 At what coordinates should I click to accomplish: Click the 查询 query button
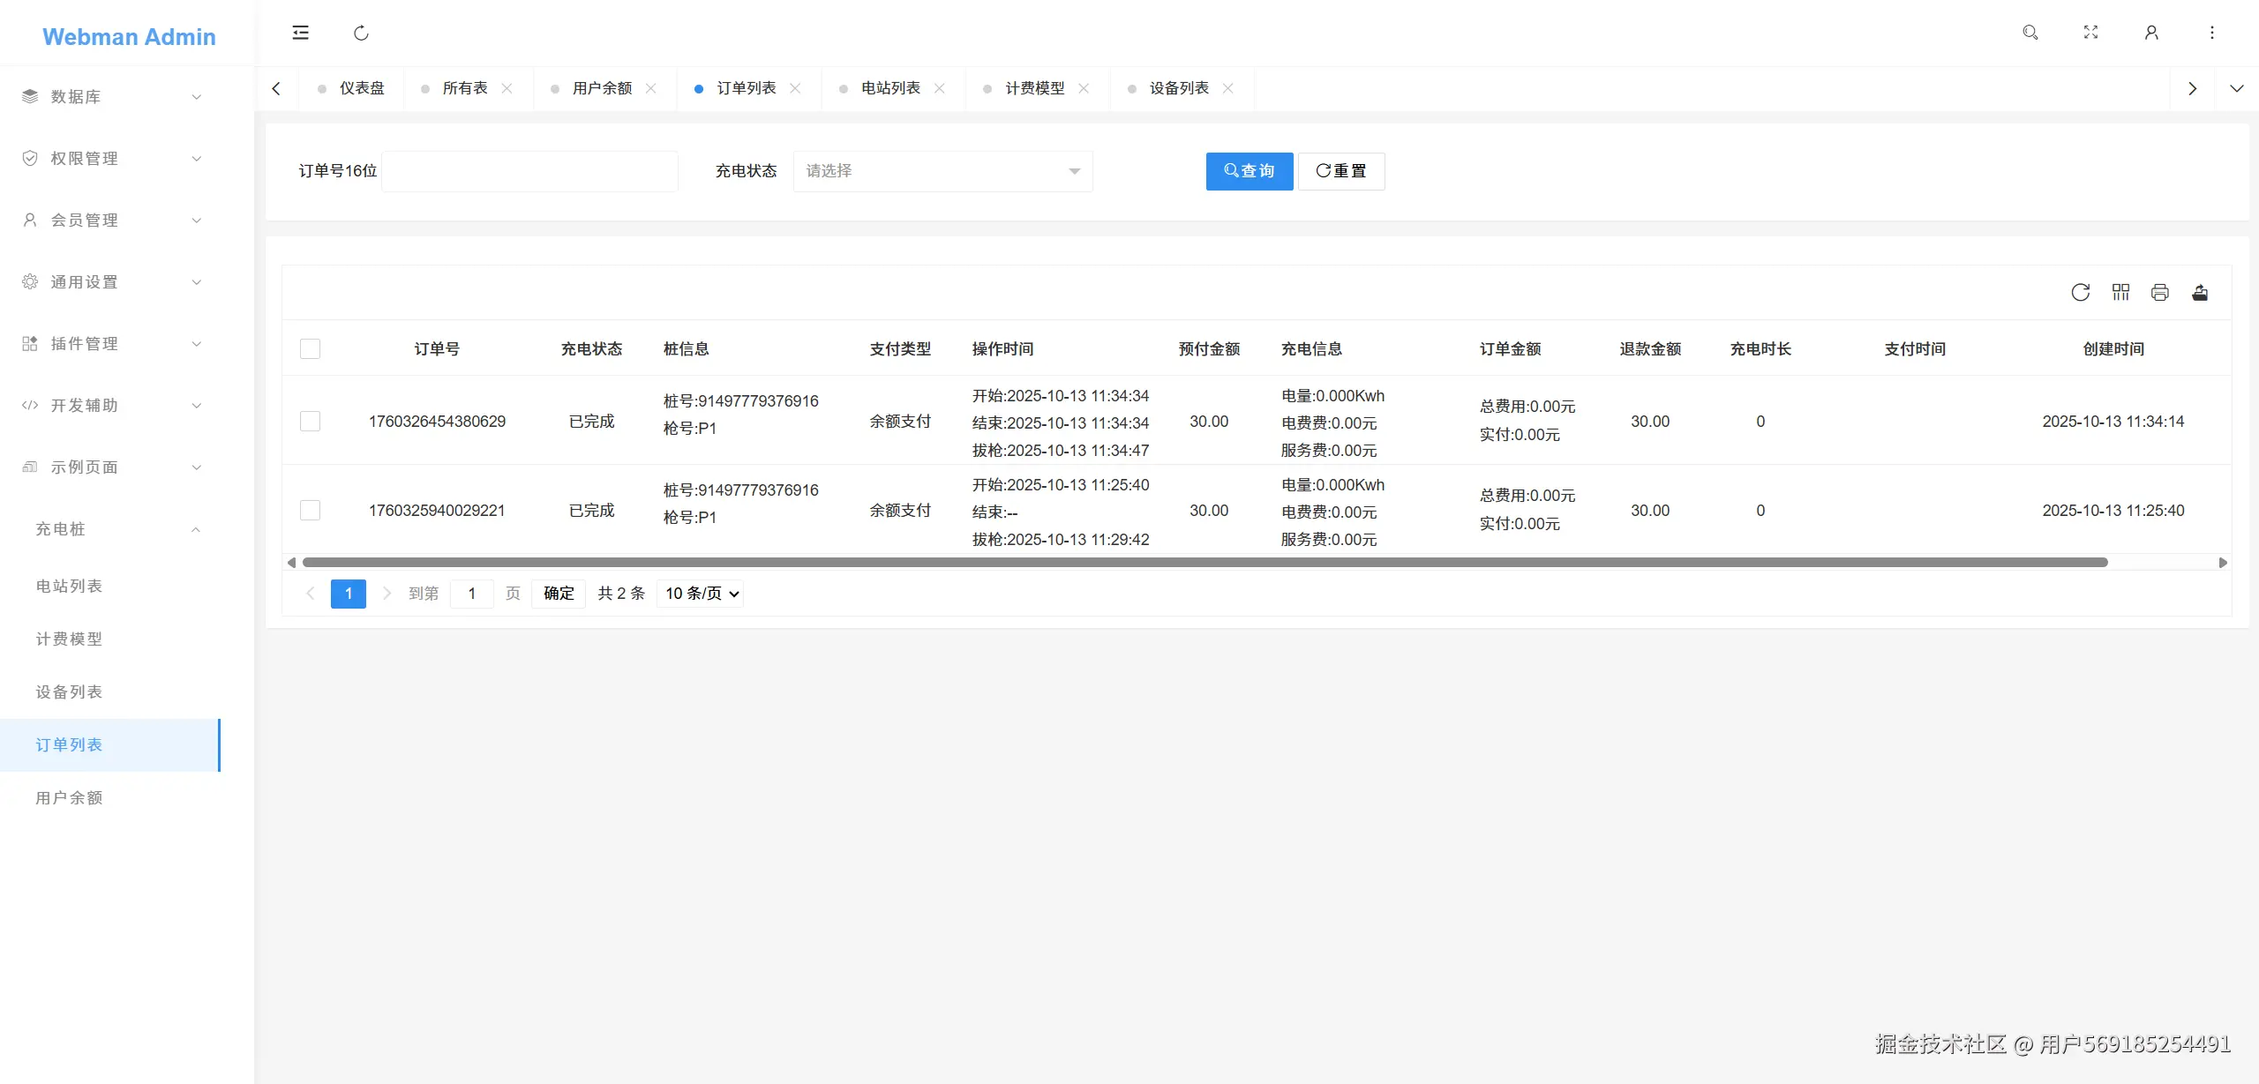click(x=1249, y=171)
